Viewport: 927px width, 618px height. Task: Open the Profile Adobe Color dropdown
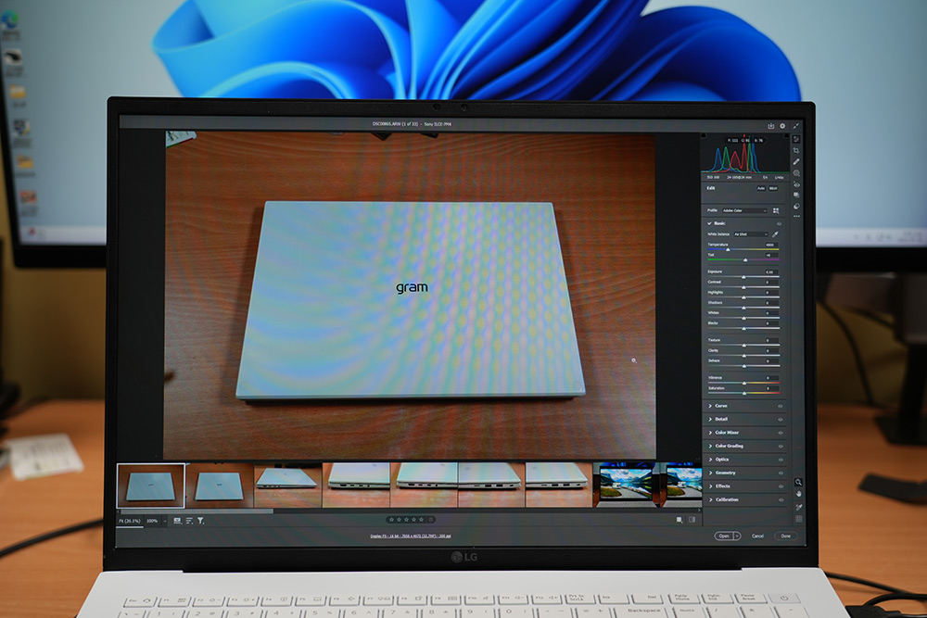pyautogui.click(x=743, y=210)
